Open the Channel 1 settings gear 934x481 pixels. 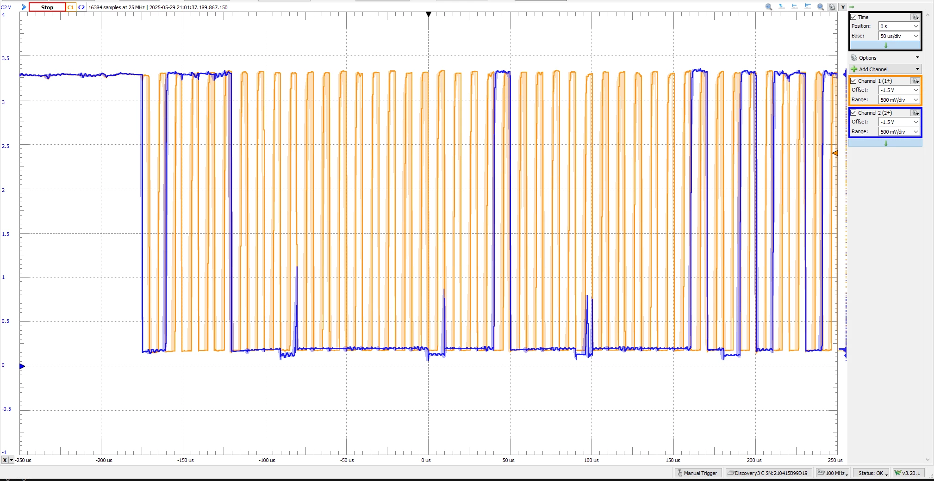pos(915,81)
